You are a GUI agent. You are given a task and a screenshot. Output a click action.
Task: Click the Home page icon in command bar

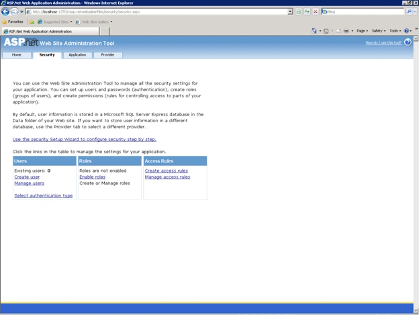pyautogui.click(x=314, y=31)
